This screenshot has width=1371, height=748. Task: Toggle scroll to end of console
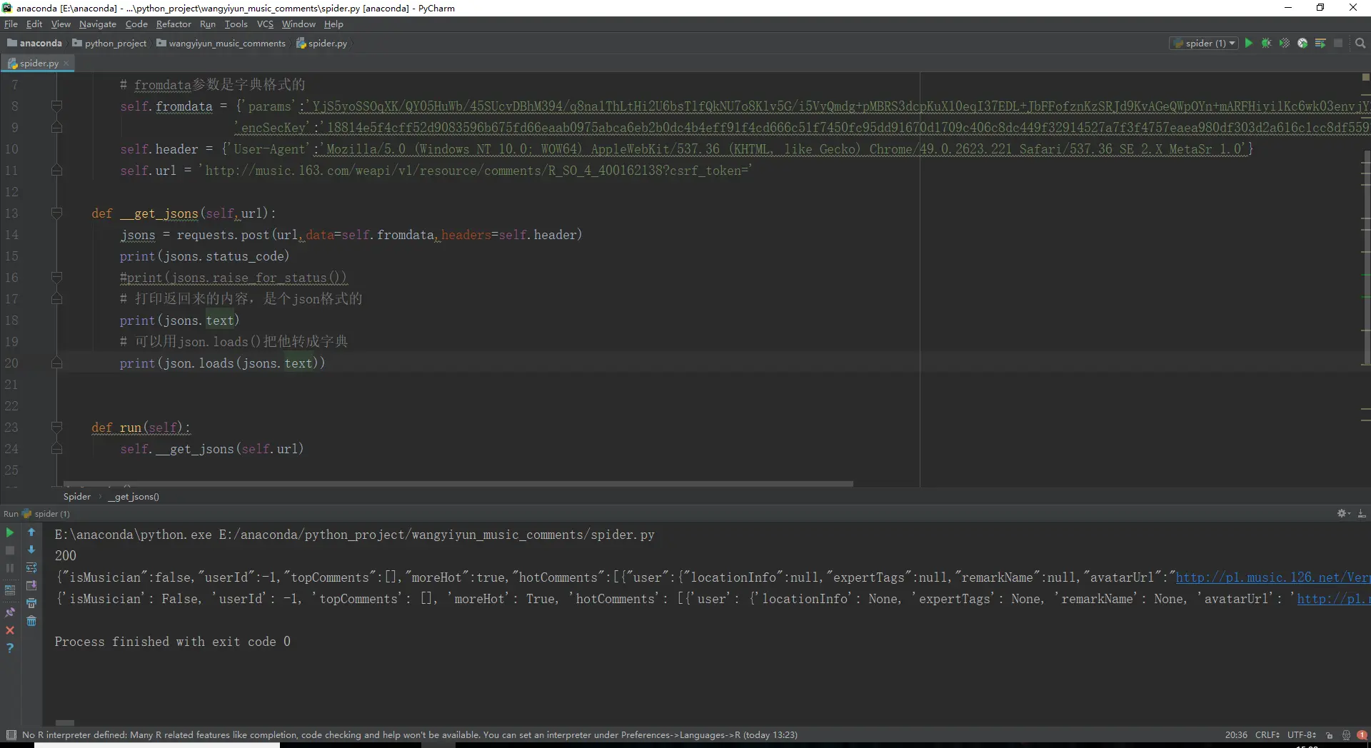point(31,585)
